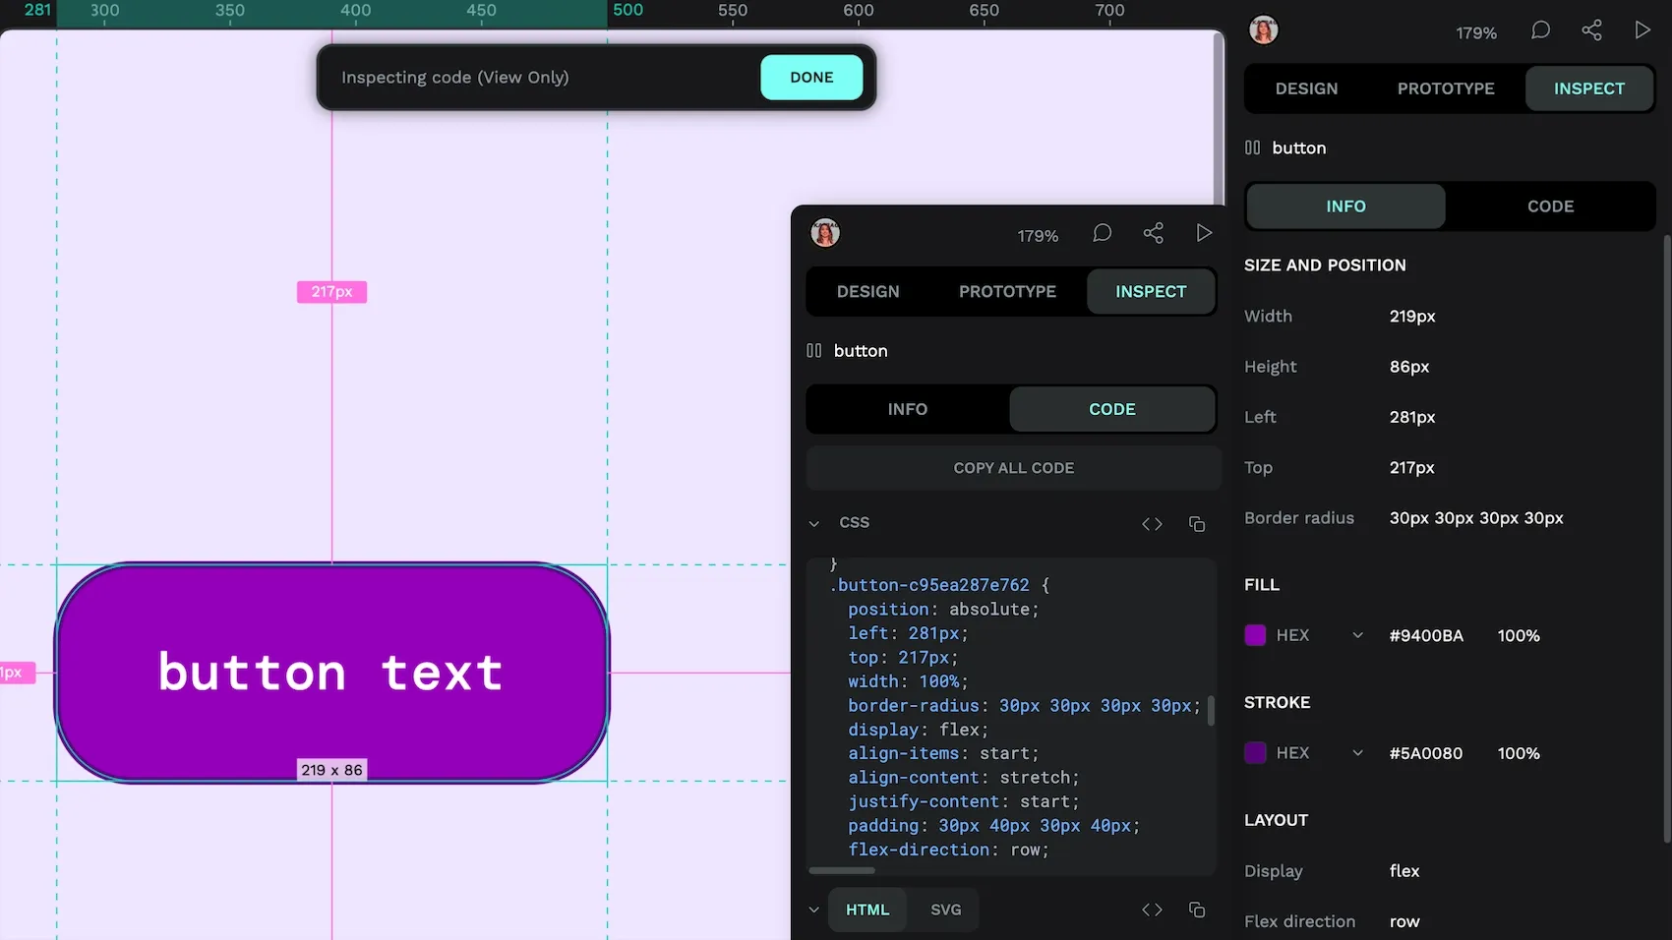
Task: Click vertical scrollbar in CSS code box
Action: pos(1211,710)
